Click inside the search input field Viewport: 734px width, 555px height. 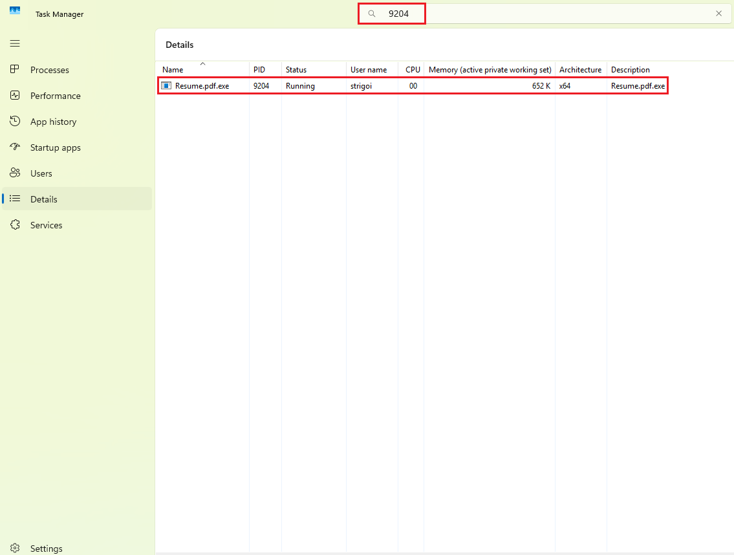(x=453, y=13)
